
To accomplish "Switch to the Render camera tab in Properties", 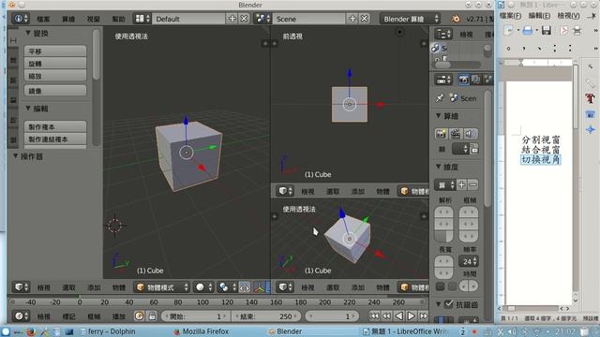I will (463, 80).
